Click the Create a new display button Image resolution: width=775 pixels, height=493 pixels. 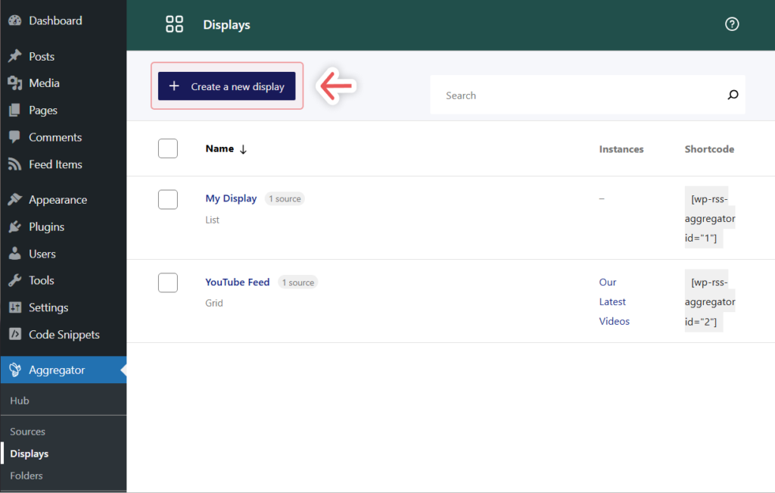tap(226, 86)
